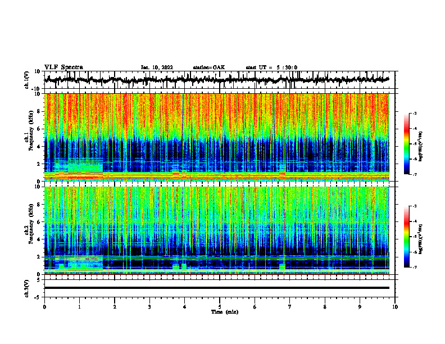Click time axis tick label "4"

(185, 307)
